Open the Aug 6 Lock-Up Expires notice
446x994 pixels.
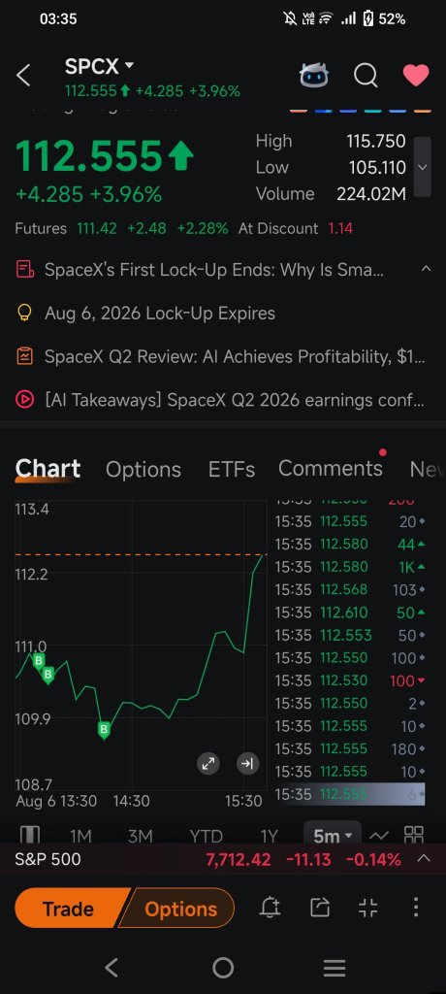[x=160, y=314]
